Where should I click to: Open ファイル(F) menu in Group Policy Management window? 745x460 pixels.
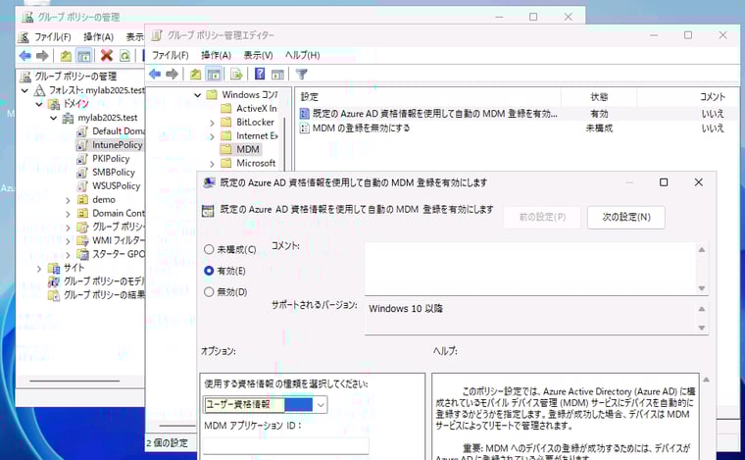(53, 37)
